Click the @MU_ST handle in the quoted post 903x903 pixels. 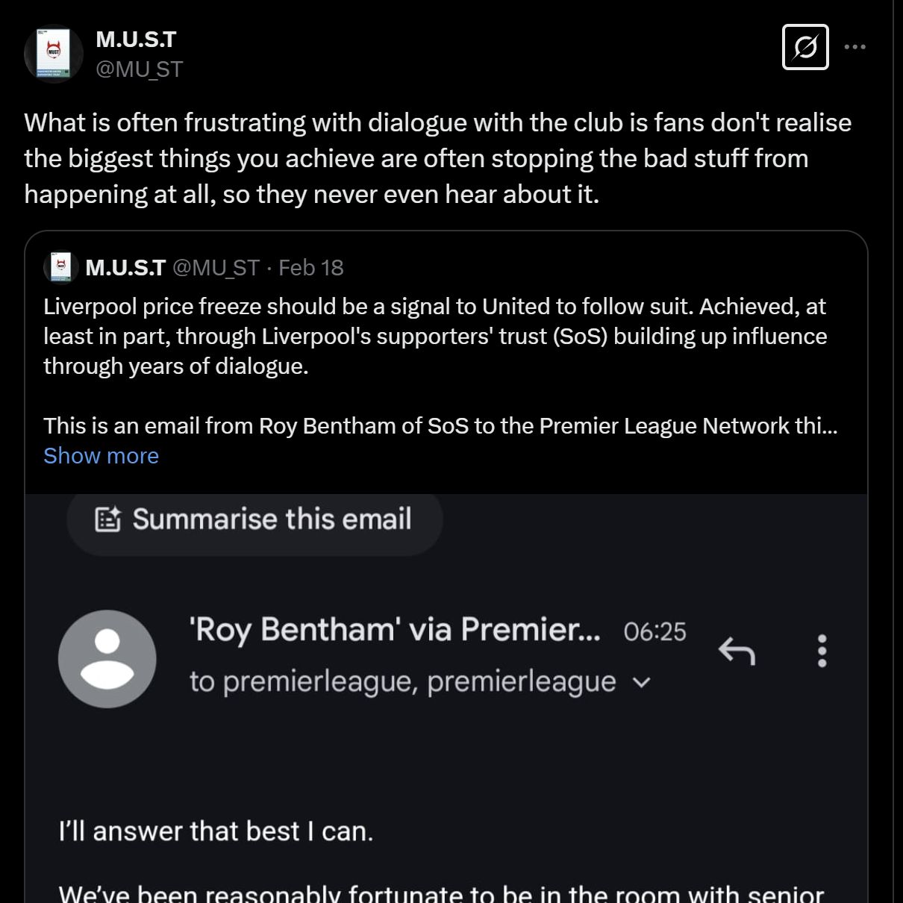point(216,267)
